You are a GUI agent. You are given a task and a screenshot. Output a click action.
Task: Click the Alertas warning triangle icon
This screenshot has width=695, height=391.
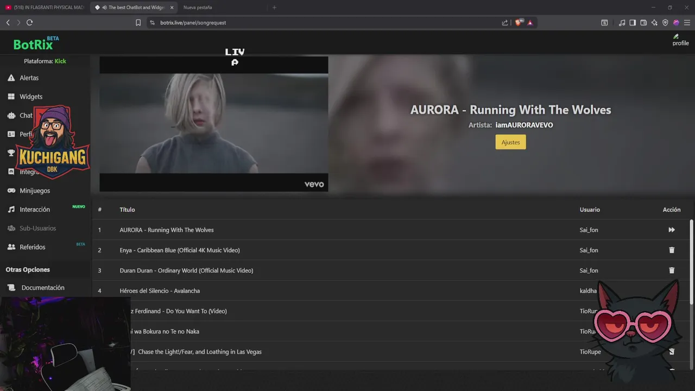coord(11,78)
